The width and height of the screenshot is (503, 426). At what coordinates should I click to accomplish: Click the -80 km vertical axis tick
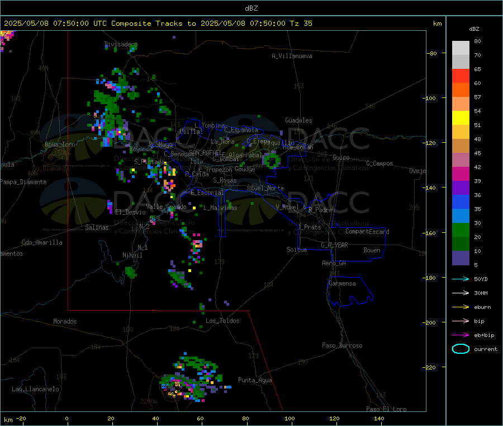point(431,53)
